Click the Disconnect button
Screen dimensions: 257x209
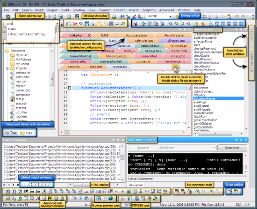[x=232, y=148]
